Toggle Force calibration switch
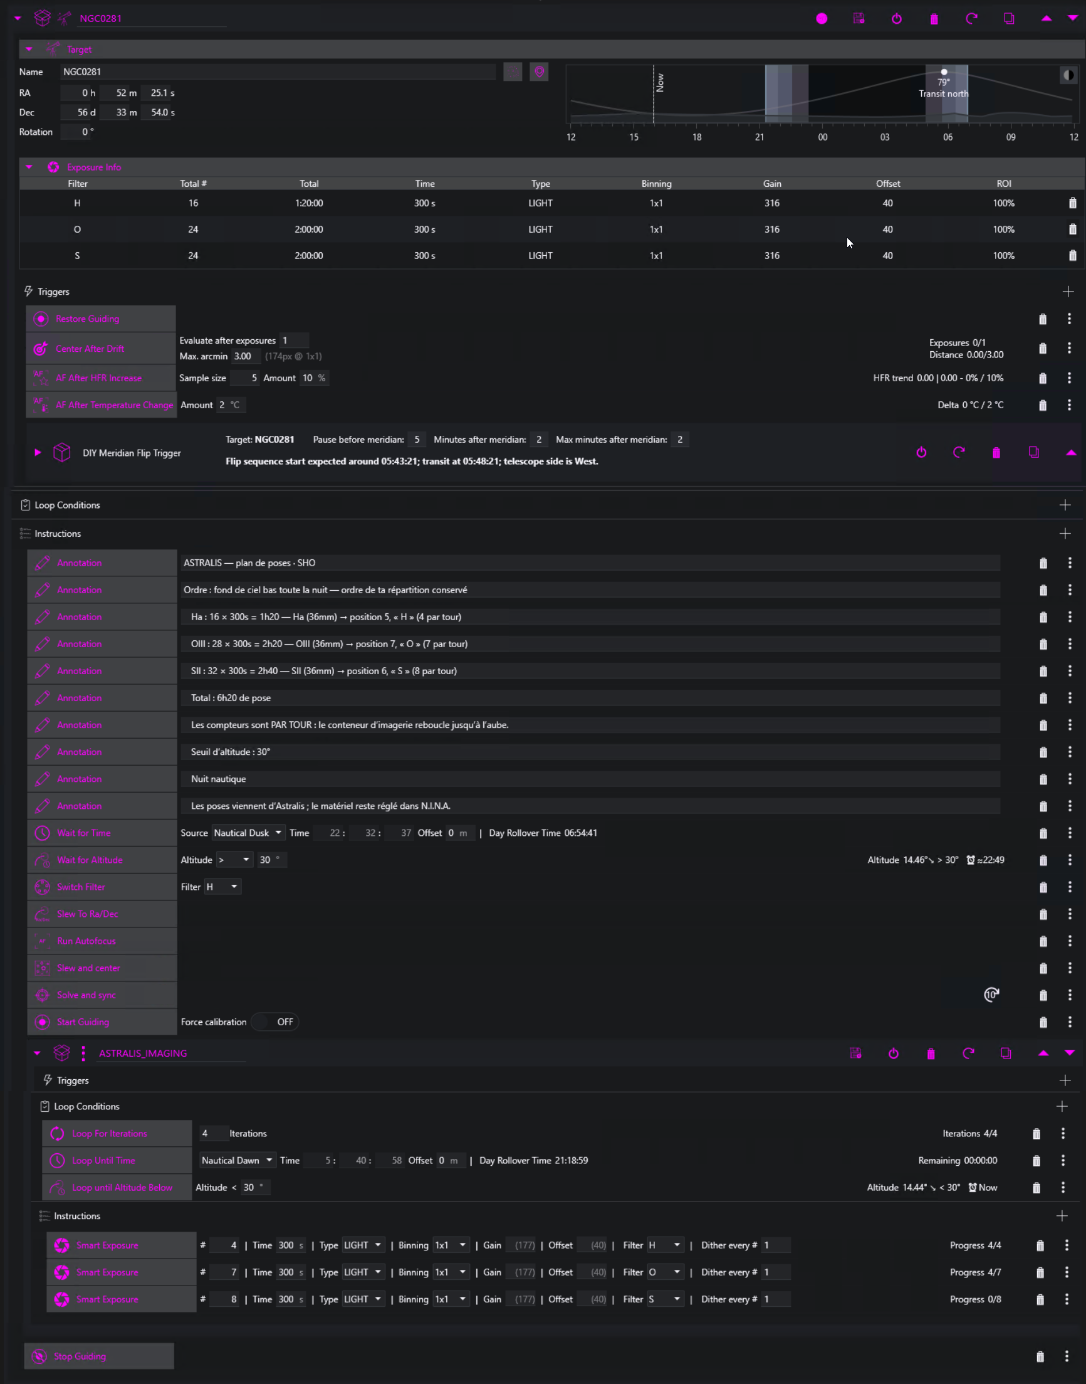 275,1022
